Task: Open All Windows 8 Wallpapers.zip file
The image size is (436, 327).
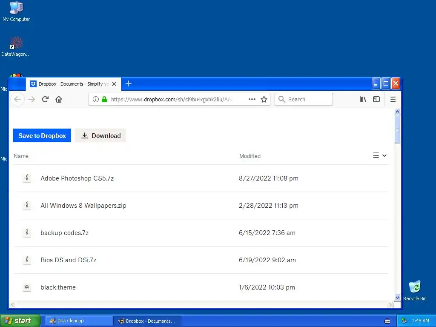Action: click(83, 206)
